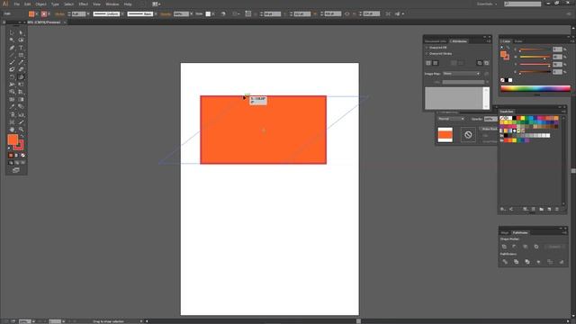Select the Width tool

(12, 85)
